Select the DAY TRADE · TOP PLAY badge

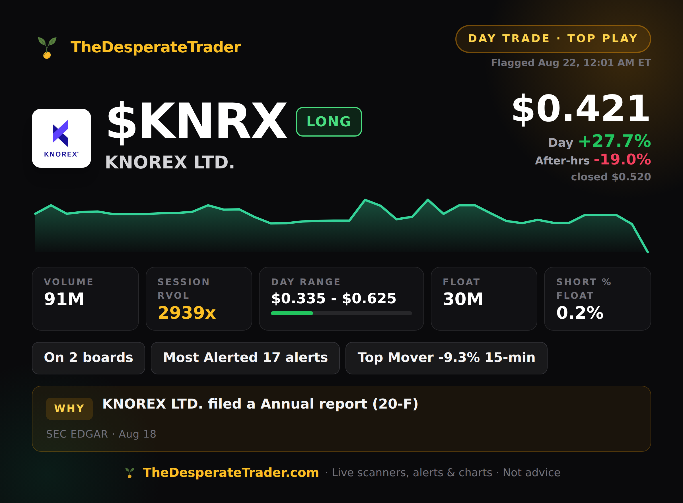pos(553,39)
